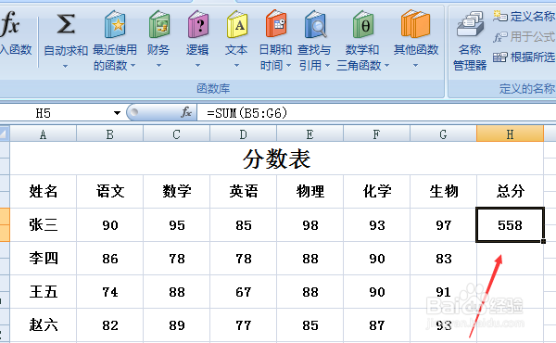Select the cell with name 张三
556x343 pixels.
pos(43,225)
